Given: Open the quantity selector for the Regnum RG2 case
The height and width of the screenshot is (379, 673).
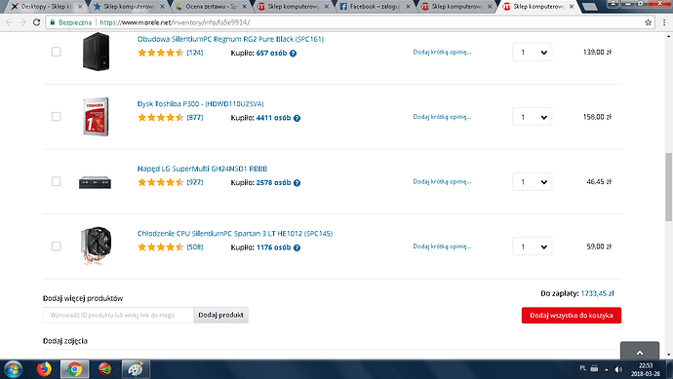Looking at the screenshot, I should (x=533, y=53).
